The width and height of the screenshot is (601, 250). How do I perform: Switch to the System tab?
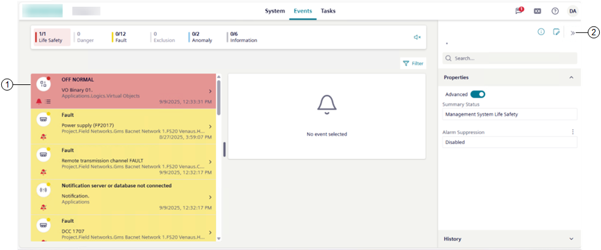click(275, 11)
